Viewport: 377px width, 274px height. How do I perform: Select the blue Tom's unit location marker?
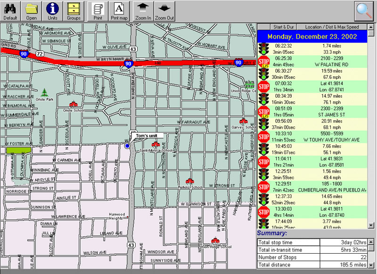127,146
